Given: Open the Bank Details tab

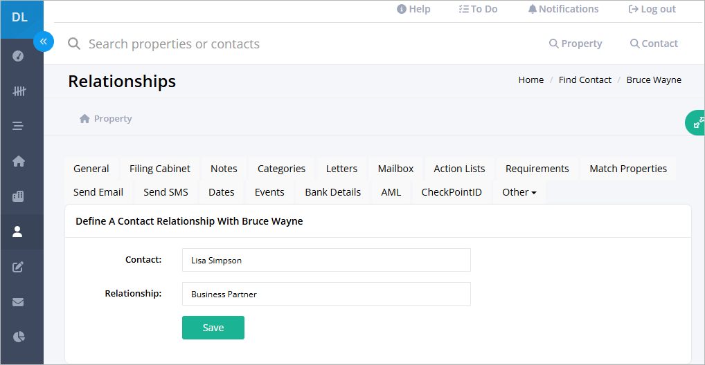Looking at the screenshot, I should (x=332, y=192).
